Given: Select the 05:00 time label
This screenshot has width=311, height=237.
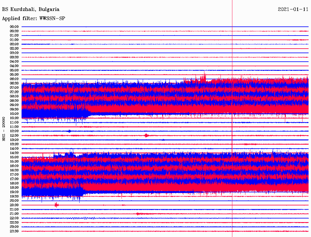Looking at the screenshot, I should coord(14,70).
